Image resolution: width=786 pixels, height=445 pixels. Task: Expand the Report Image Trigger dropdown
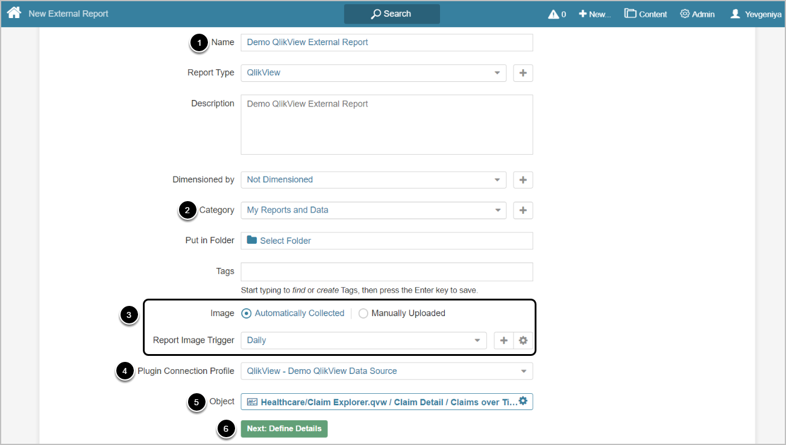click(x=363, y=340)
